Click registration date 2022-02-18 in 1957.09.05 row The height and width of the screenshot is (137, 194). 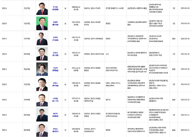tap(185, 24)
